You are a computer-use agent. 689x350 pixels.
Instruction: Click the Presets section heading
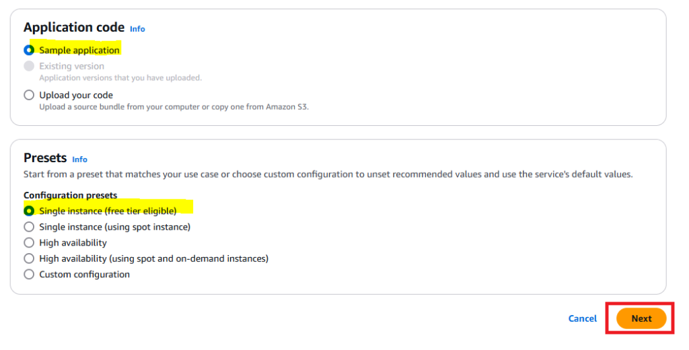coord(45,158)
